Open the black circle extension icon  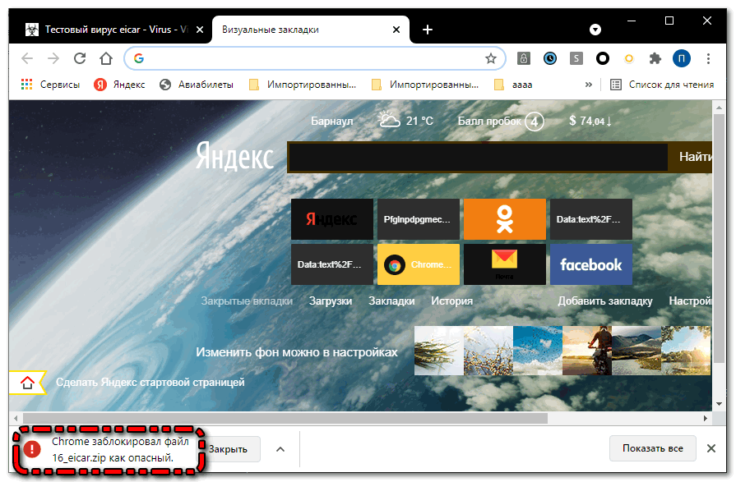click(x=602, y=58)
